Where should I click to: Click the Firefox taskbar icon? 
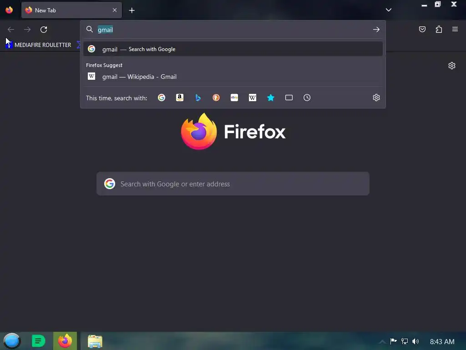(x=65, y=341)
